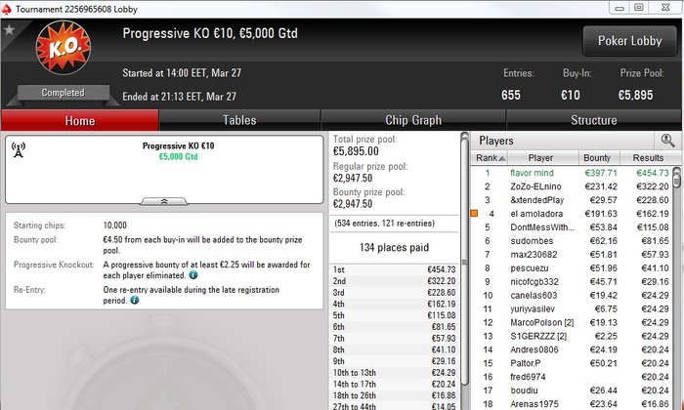Click the Completed status banner
This screenshot has width=684, height=410.
[64, 93]
